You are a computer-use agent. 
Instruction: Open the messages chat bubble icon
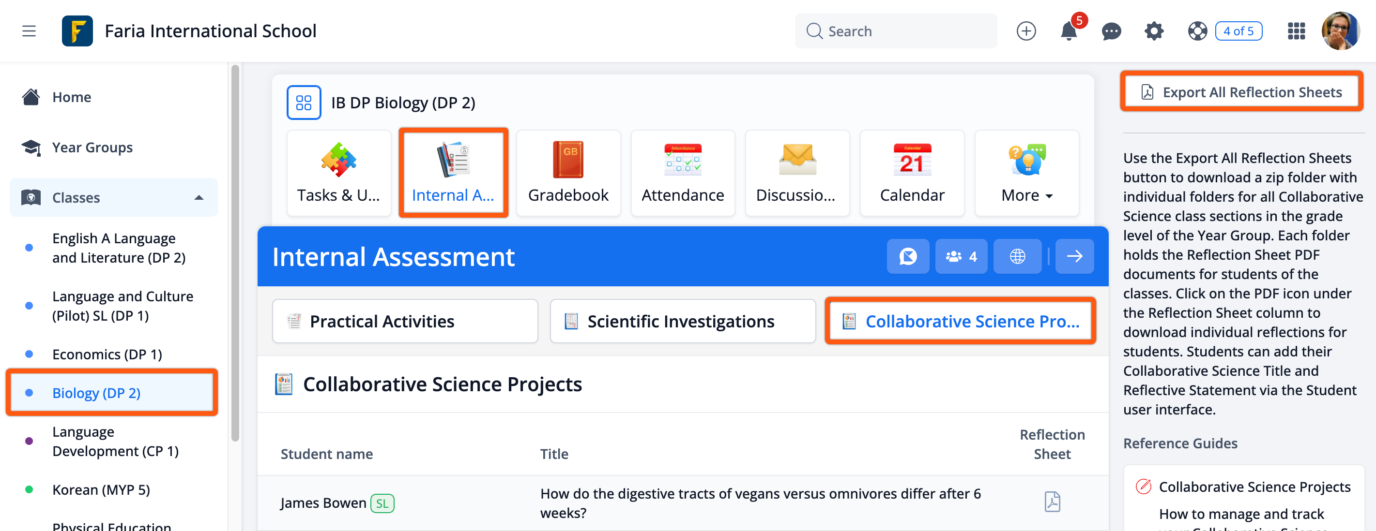click(1111, 31)
